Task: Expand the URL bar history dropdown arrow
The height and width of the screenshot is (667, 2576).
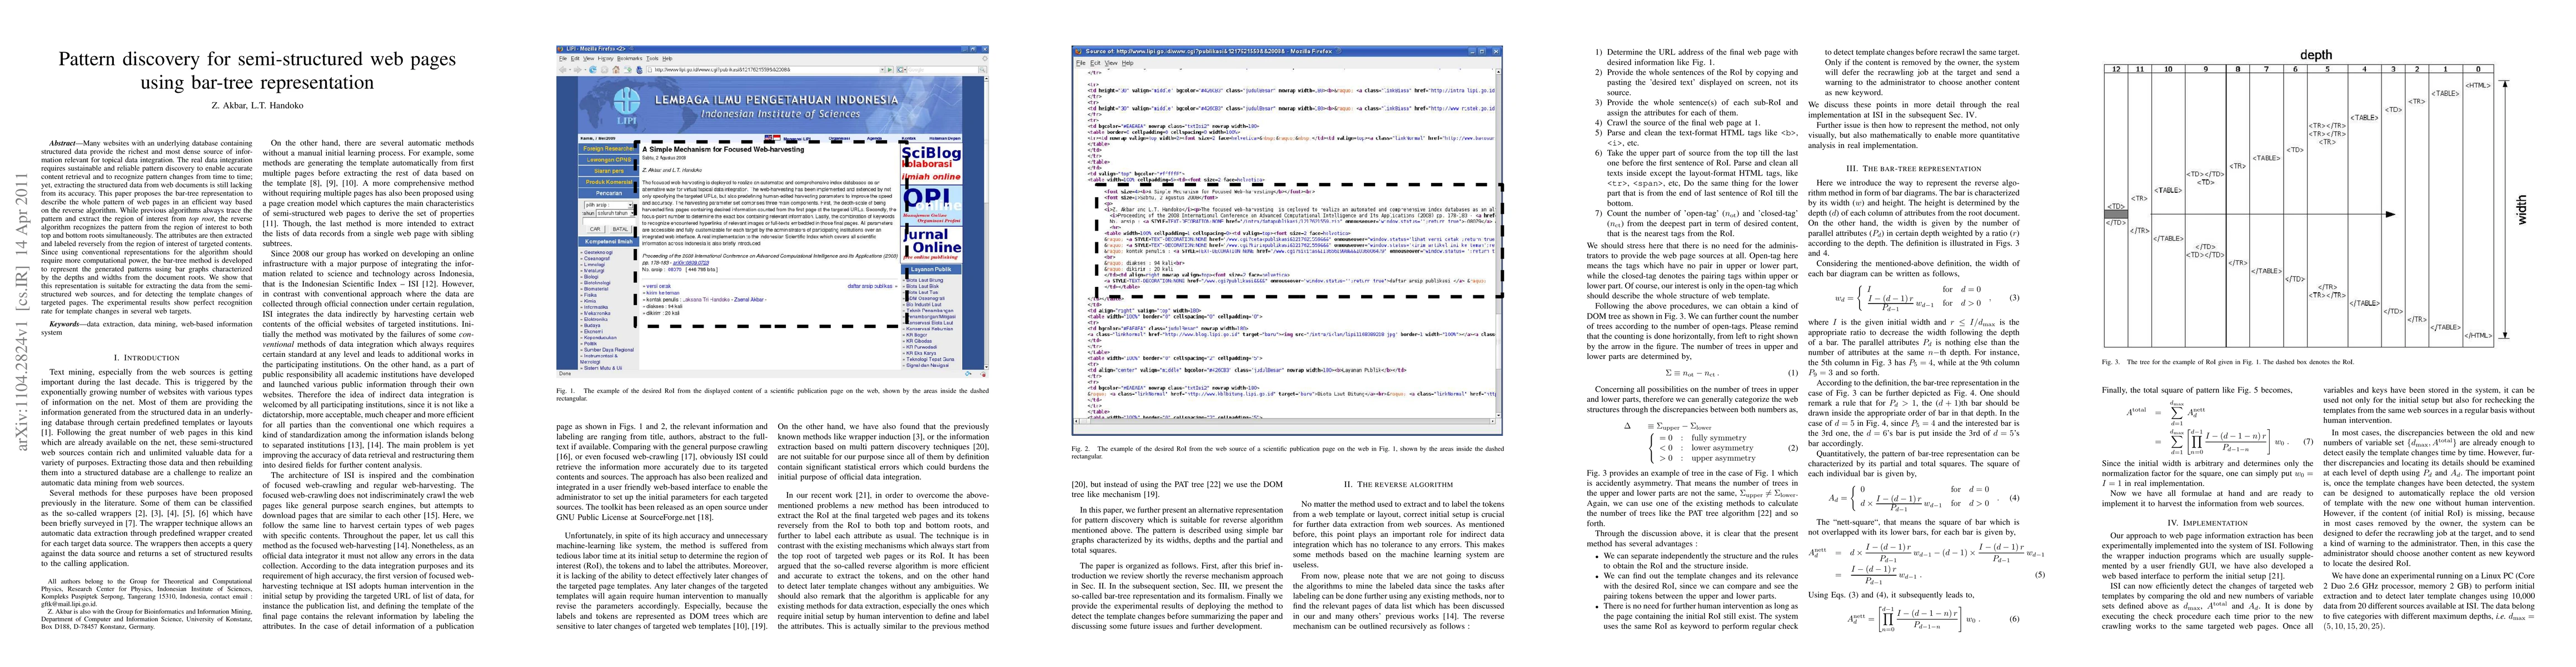Action: [x=882, y=70]
